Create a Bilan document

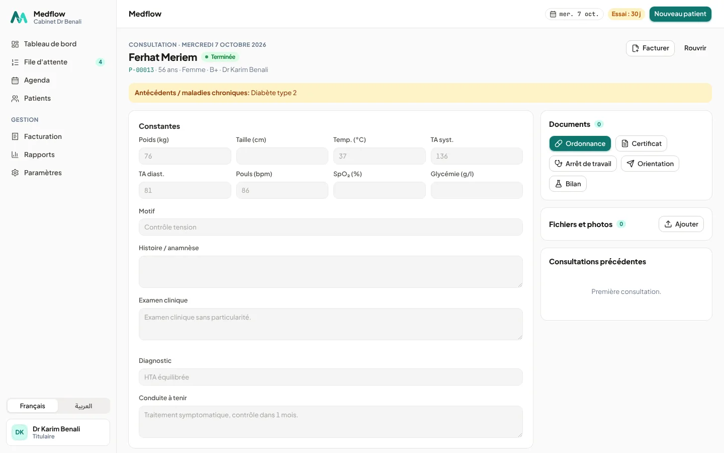point(568,184)
